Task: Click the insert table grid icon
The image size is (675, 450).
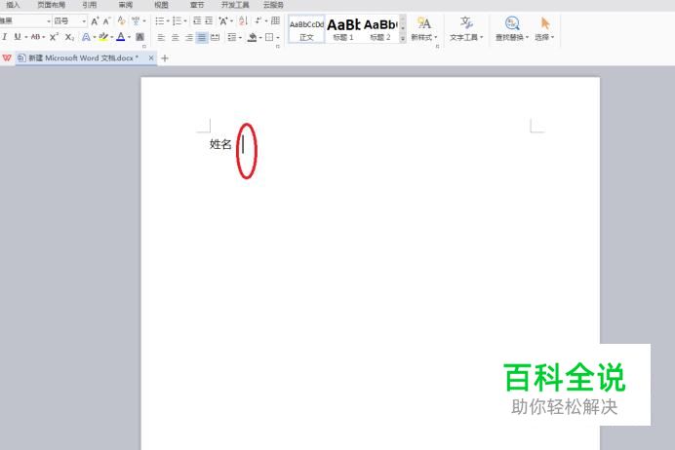Action: (x=275, y=20)
